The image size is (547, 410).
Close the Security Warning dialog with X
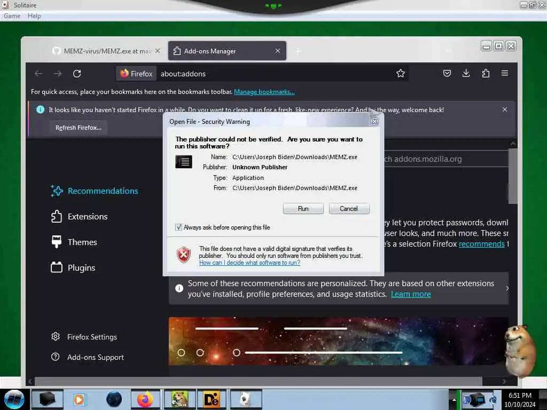[374, 121]
